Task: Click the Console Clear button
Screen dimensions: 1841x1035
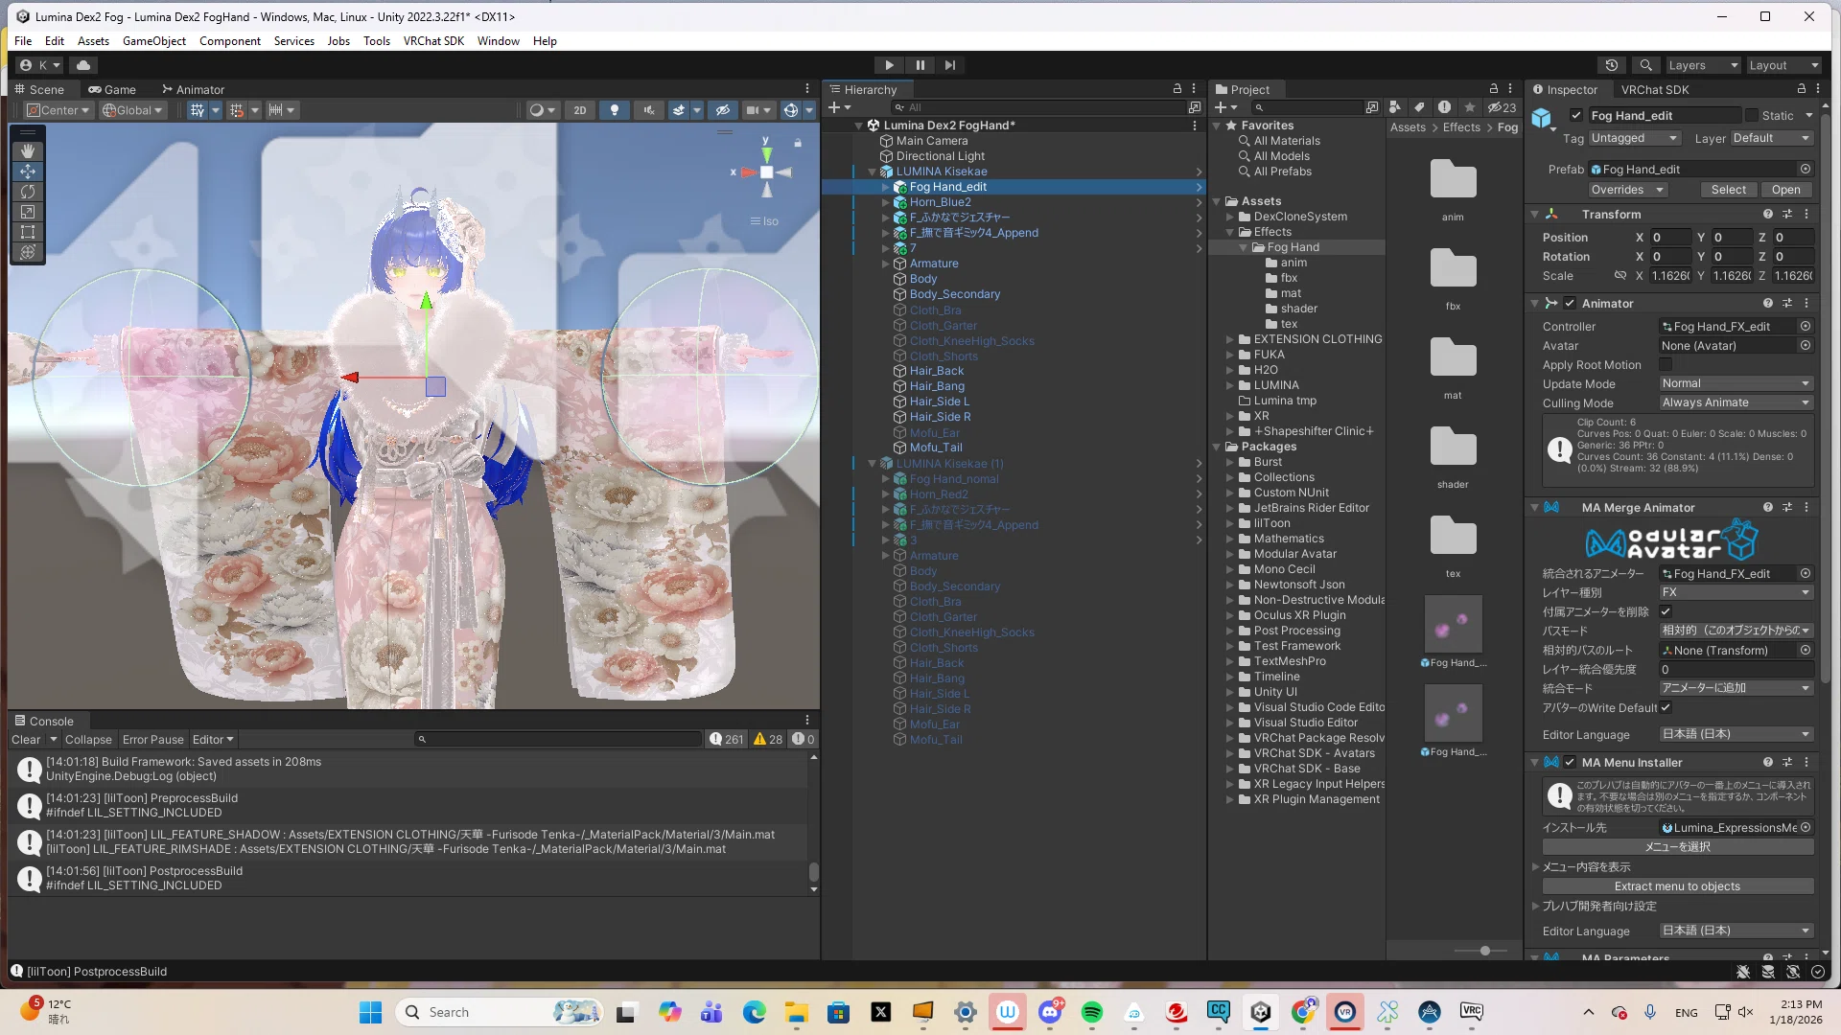Action: coord(26,740)
